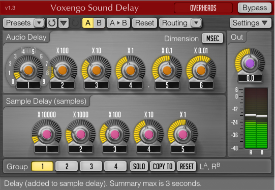
Task: Click the Sample Delay X100 knob
Action: point(115,134)
